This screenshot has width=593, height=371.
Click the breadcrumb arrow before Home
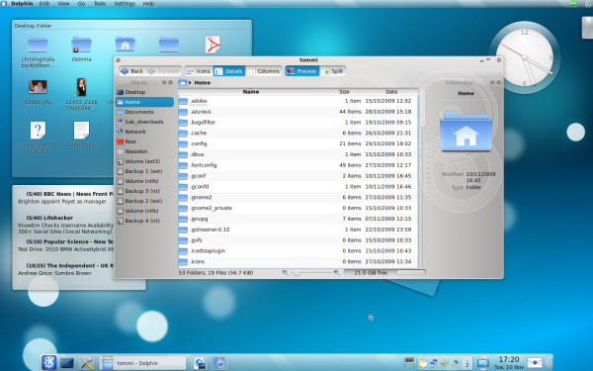[x=190, y=82]
